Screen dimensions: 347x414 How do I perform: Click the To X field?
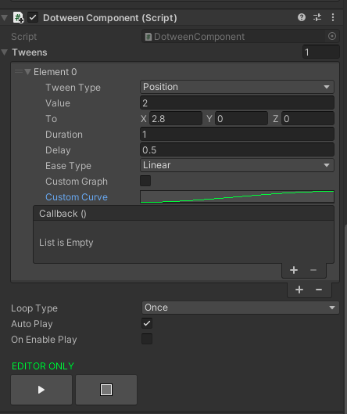coord(176,118)
